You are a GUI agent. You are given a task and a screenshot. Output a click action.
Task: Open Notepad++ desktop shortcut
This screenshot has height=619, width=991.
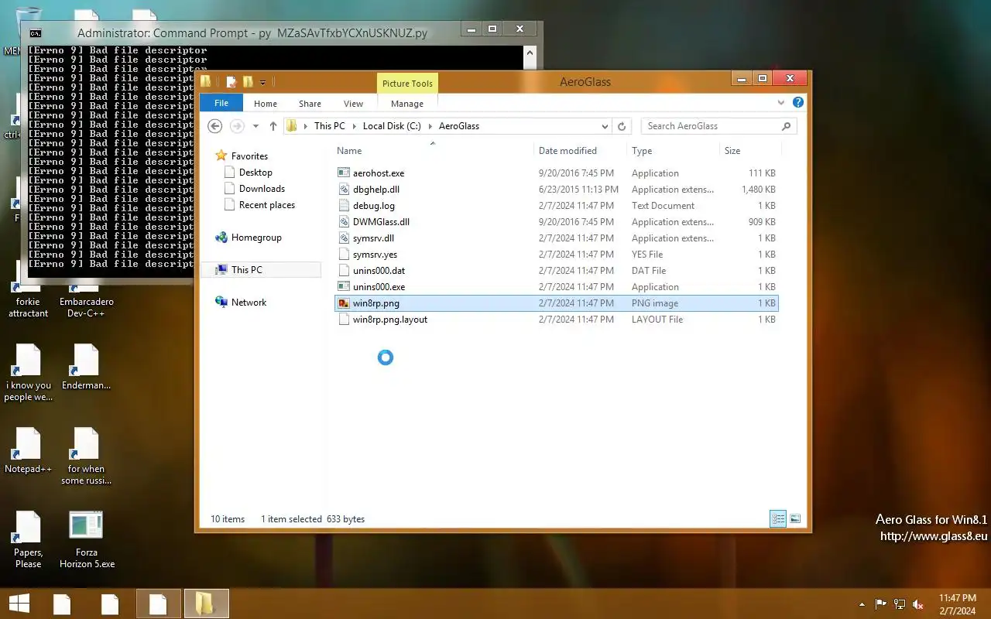[28, 451]
